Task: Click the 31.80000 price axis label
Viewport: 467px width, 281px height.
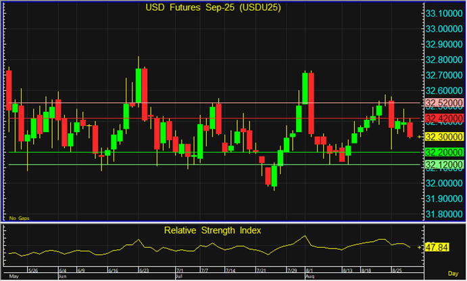Action: click(x=443, y=214)
